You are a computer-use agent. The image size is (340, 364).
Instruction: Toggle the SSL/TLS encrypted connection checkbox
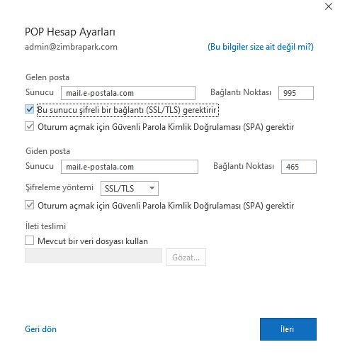30,109
